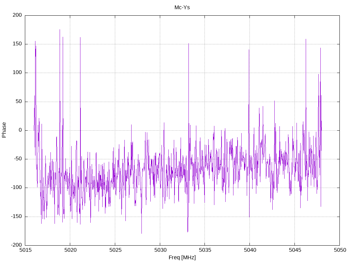Click the 5015 x-axis tick label
The height and width of the screenshot is (262, 349).
tap(26, 250)
